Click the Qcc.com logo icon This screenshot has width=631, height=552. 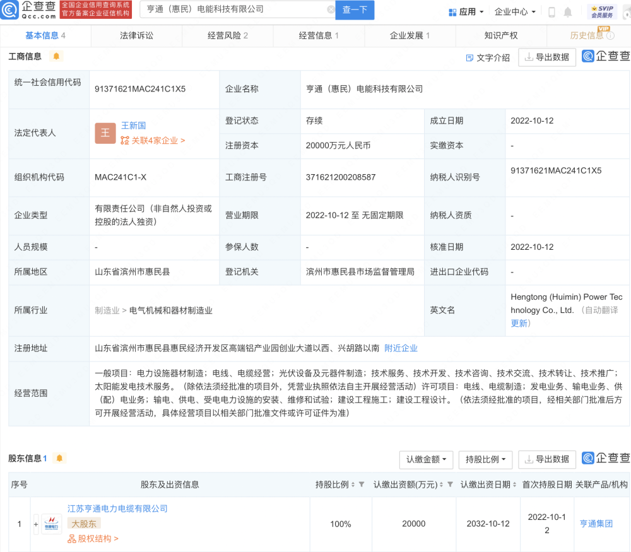[x=9, y=9]
